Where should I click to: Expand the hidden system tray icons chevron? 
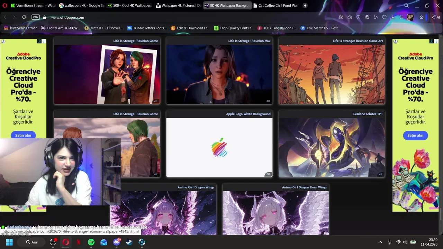[x=380, y=242]
